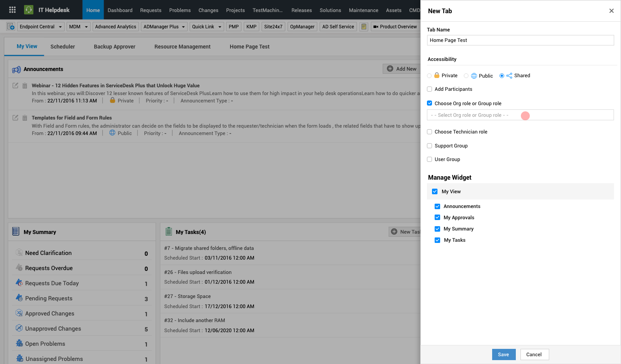Click the Announcements megaphone icon
The width and height of the screenshot is (621, 364).
[x=16, y=69]
